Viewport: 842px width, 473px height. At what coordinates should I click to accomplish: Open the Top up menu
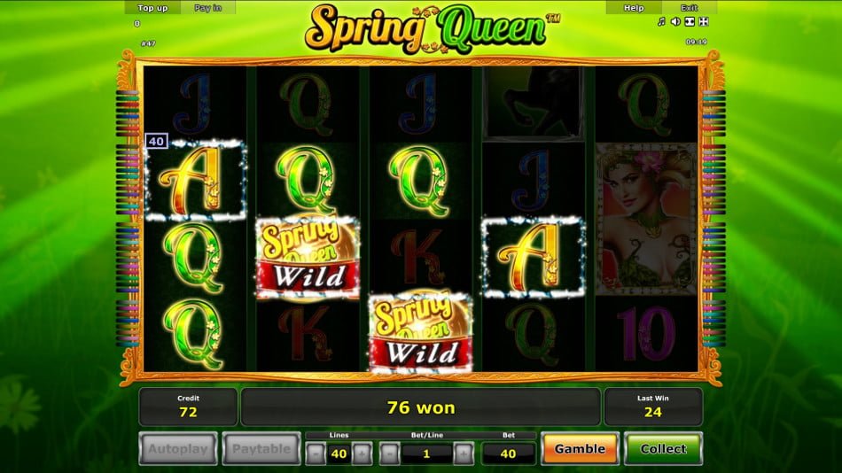[152, 7]
